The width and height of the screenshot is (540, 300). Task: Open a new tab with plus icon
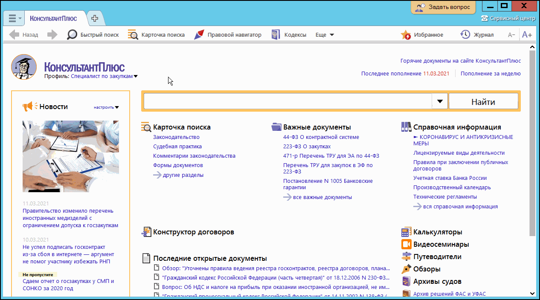pyautogui.click(x=95, y=18)
